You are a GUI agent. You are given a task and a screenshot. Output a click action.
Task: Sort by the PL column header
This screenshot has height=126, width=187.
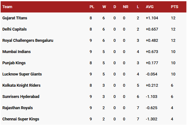[x=92, y=7]
